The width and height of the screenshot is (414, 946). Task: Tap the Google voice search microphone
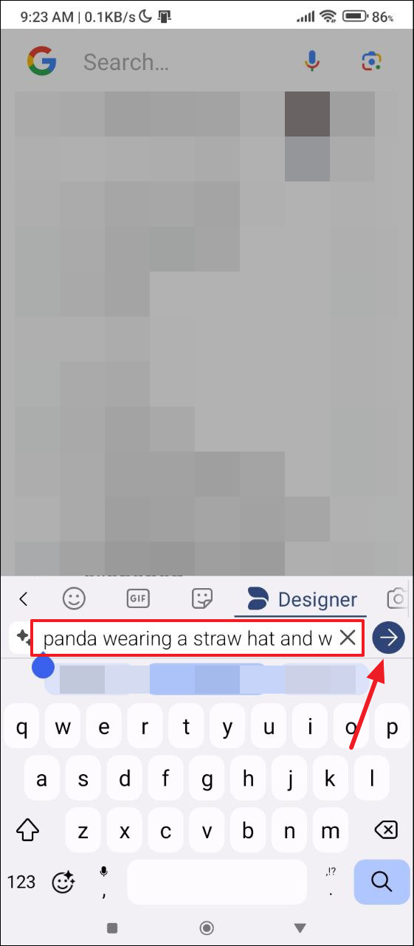313,61
